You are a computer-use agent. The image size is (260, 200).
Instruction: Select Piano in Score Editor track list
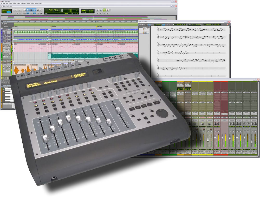[x=145, y=34]
